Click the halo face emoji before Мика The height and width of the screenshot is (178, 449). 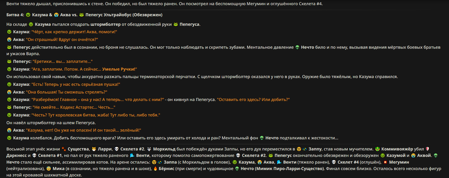tap(49, 169)
